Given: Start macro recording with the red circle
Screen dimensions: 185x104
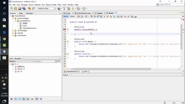Looking at the screenshot, I should (125, 16).
